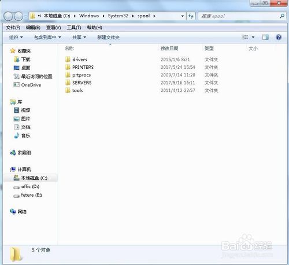The height and width of the screenshot is (265, 289).
Task: Expand arrow after spool in breadcrumb
Action: point(154,16)
